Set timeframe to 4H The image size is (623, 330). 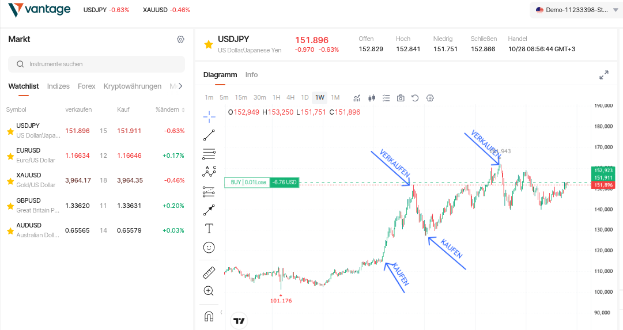click(x=290, y=97)
